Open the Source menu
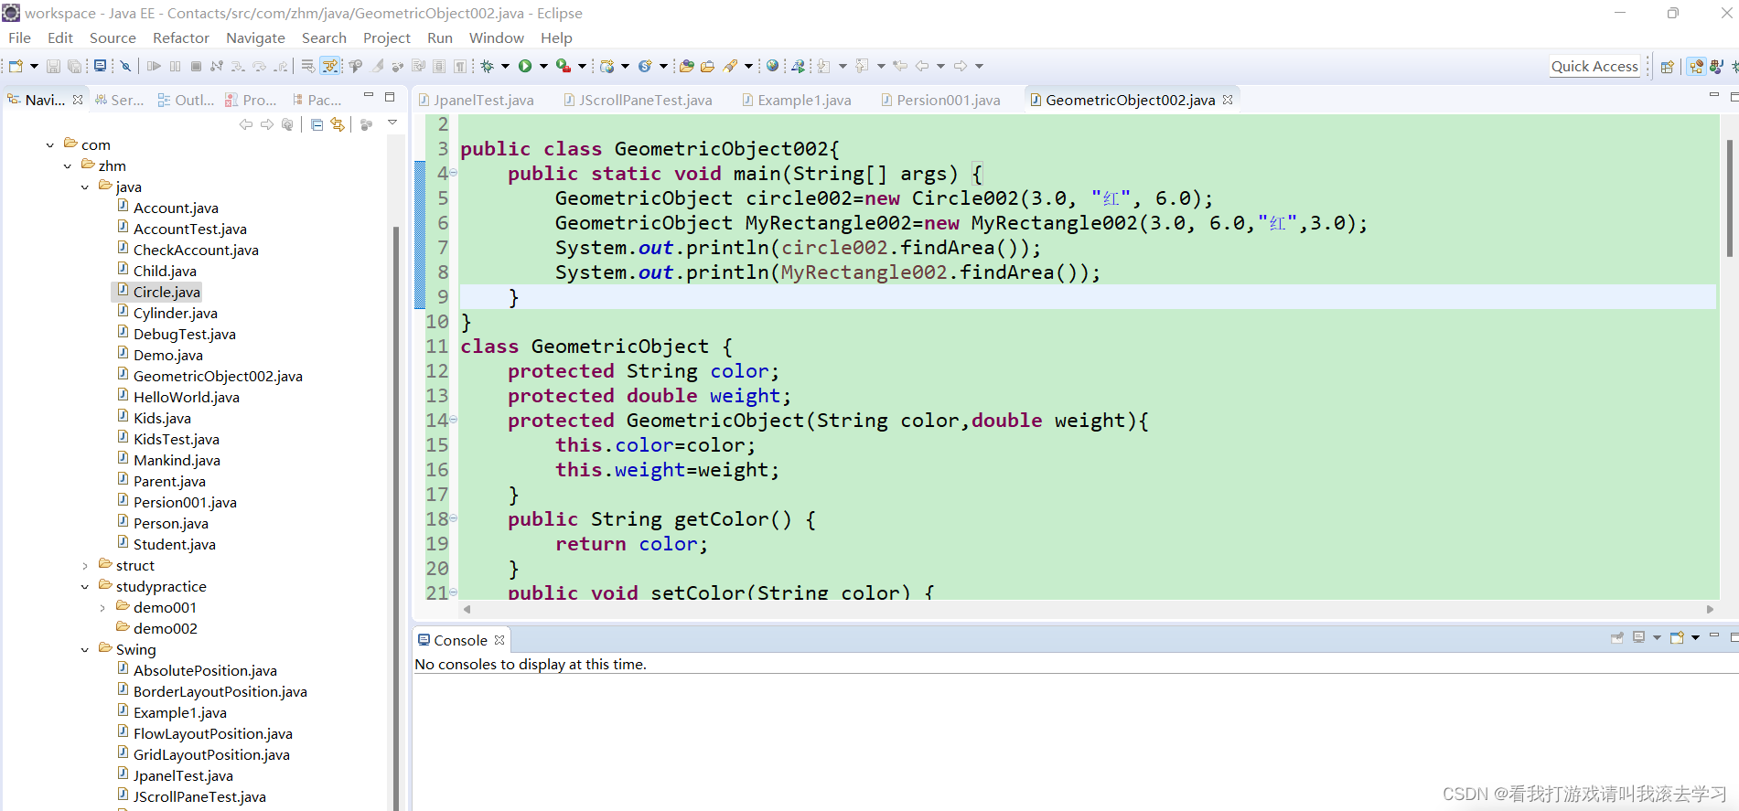The height and width of the screenshot is (811, 1739). [113, 37]
